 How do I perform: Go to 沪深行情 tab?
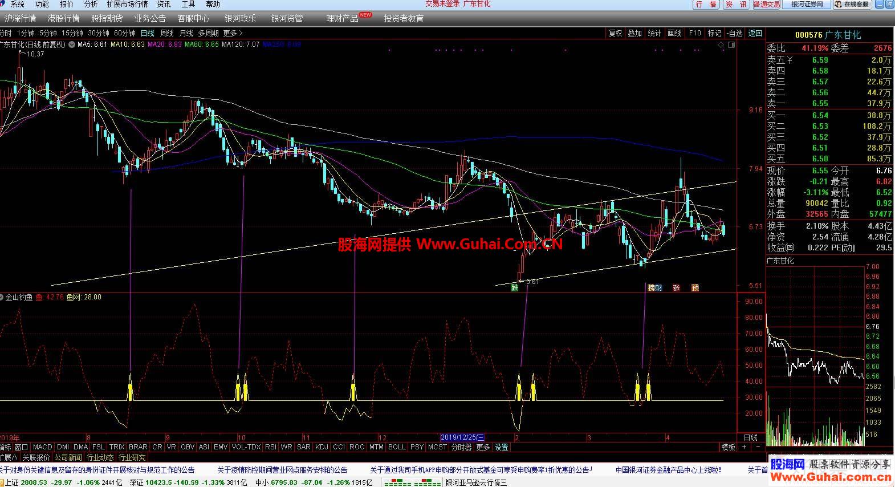21,18
